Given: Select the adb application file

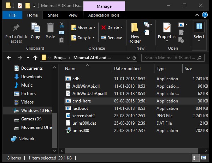Looking at the screenshot, I should (136, 79).
